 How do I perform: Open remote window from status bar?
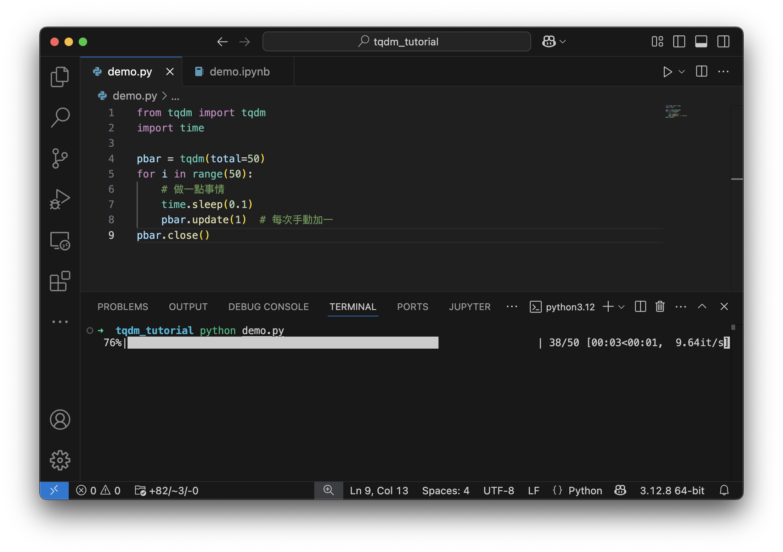tap(54, 491)
